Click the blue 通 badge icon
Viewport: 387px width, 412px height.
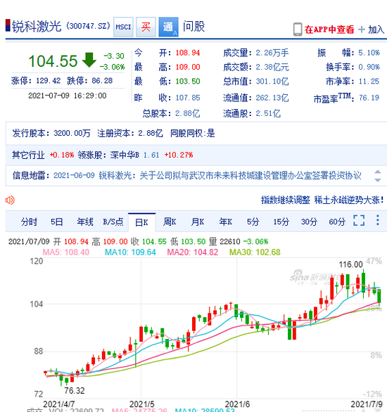tap(169, 27)
